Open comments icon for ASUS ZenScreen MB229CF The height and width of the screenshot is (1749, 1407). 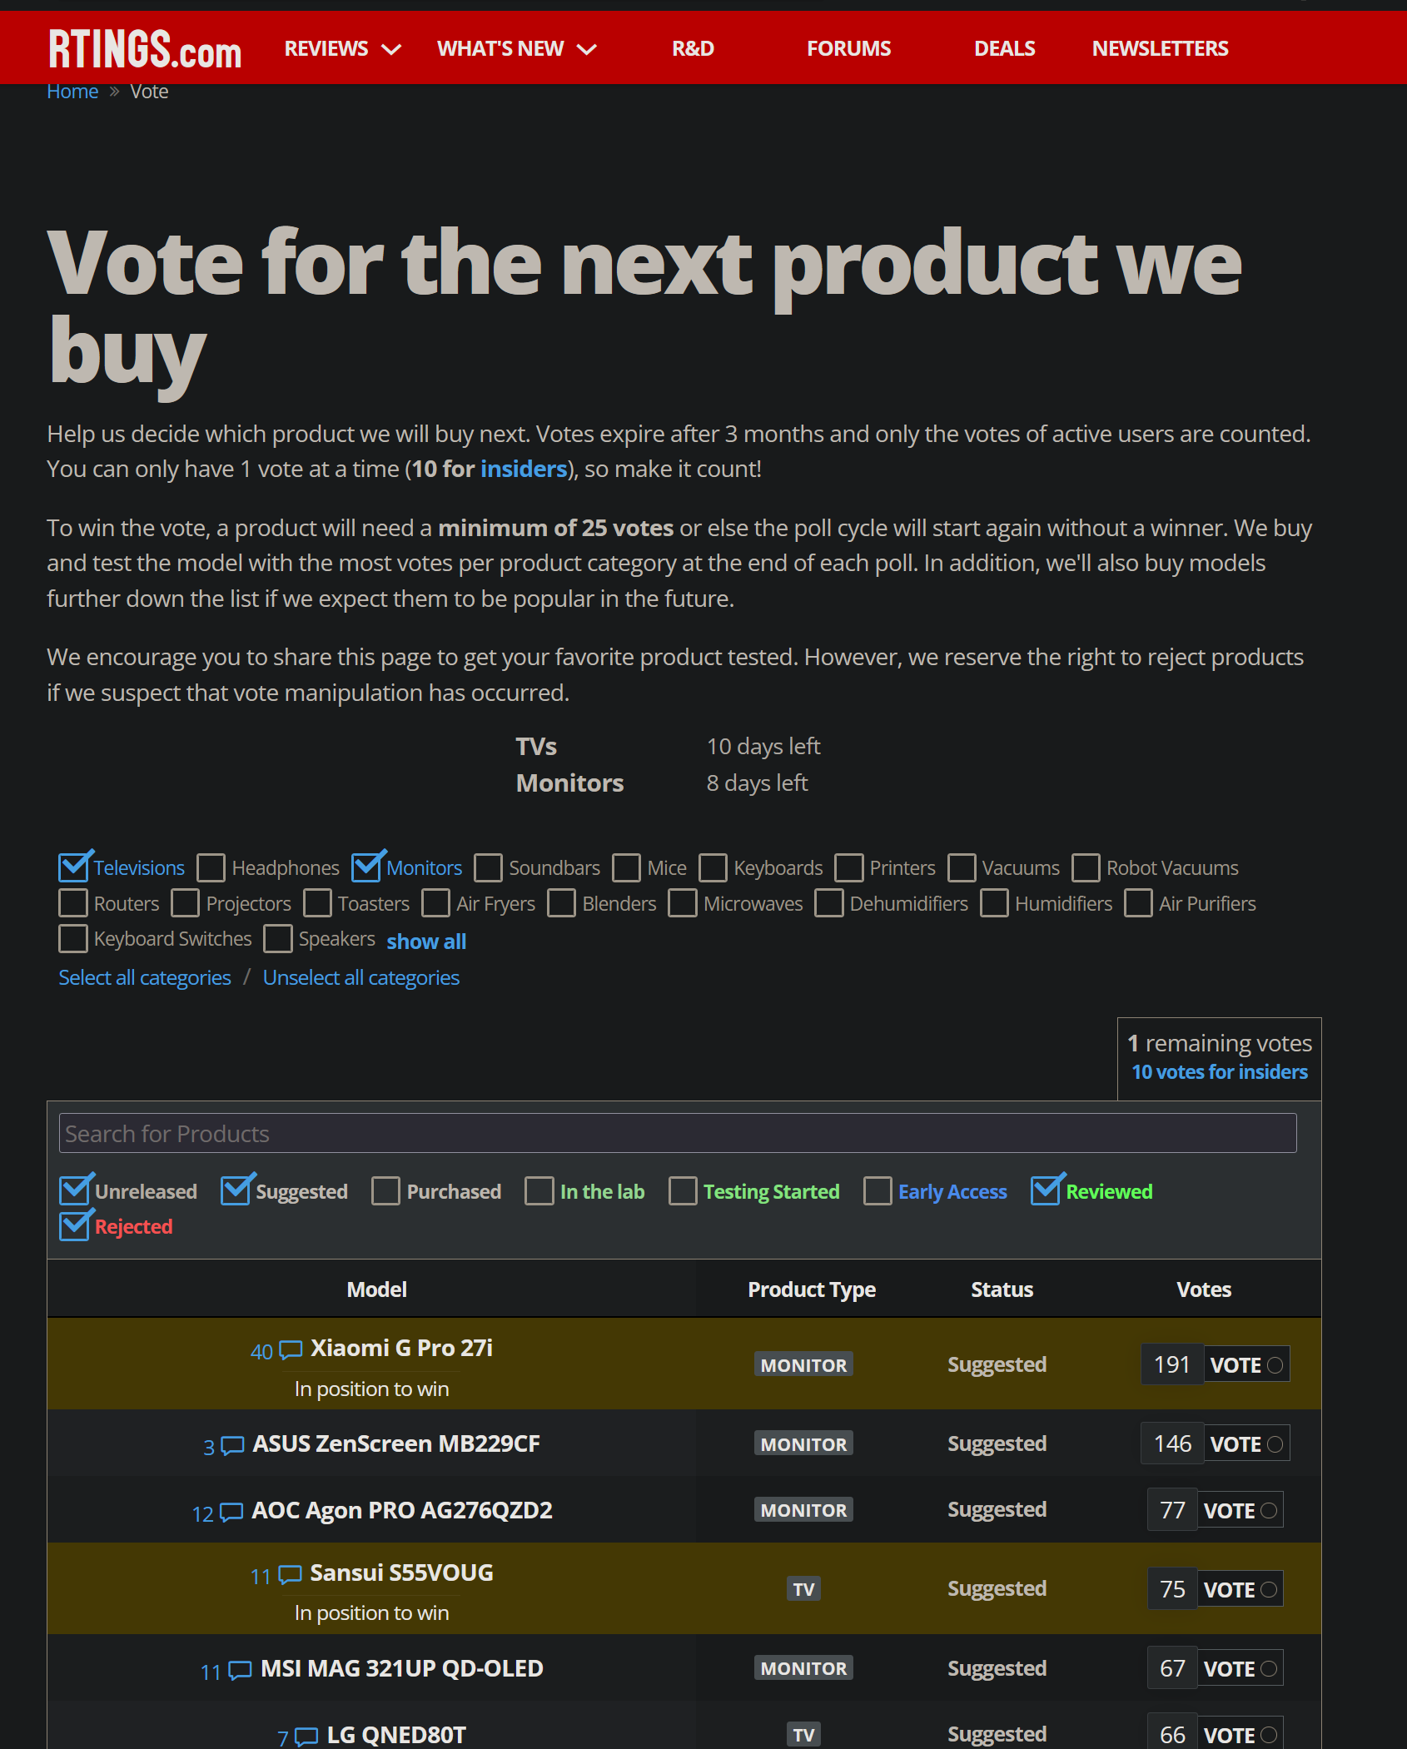[232, 1445]
